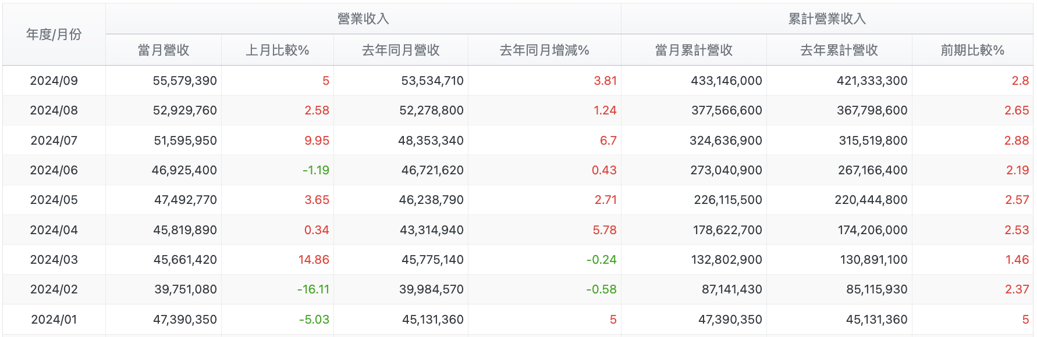Click revenue value 45,819,890

pyautogui.click(x=185, y=230)
